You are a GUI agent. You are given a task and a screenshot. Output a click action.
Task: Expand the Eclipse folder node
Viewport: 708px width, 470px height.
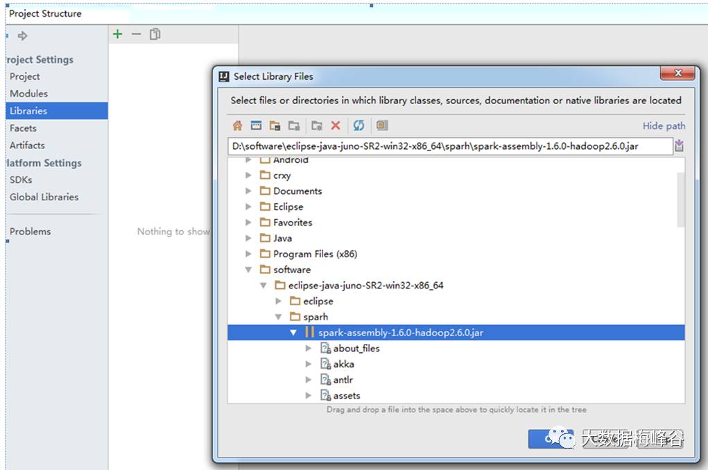pos(248,207)
